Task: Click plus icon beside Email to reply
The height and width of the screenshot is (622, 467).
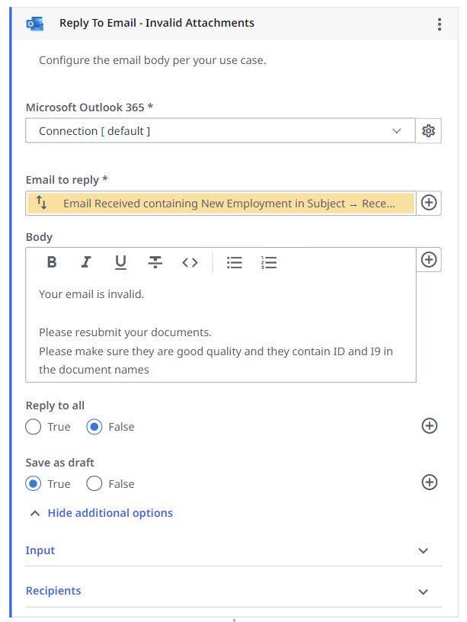Action: click(x=429, y=203)
